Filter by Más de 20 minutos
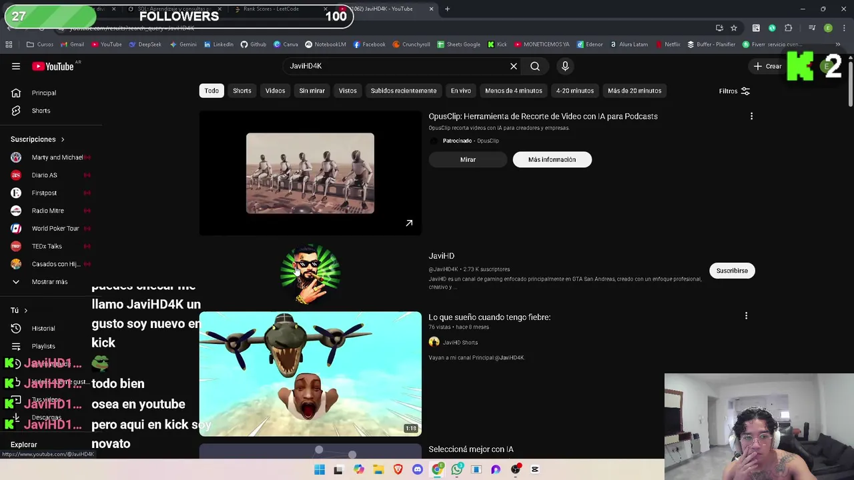Image resolution: width=854 pixels, height=480 pixels. coord(634,91)
